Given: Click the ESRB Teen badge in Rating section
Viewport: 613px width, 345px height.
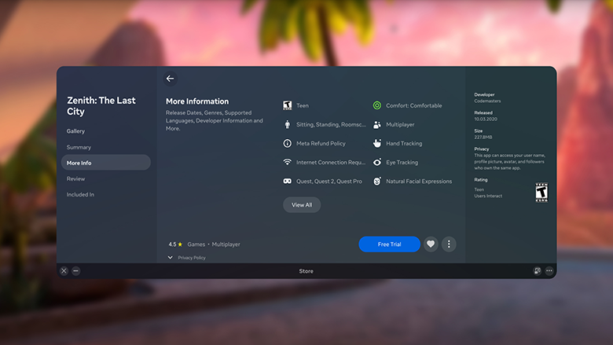Looking at the screenshot, I should (x=541, y=193).
